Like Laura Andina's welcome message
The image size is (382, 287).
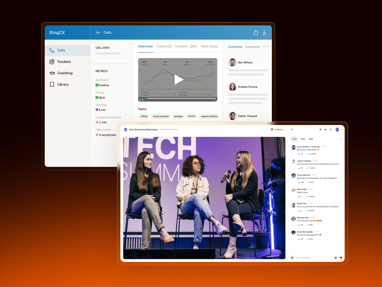299,154
